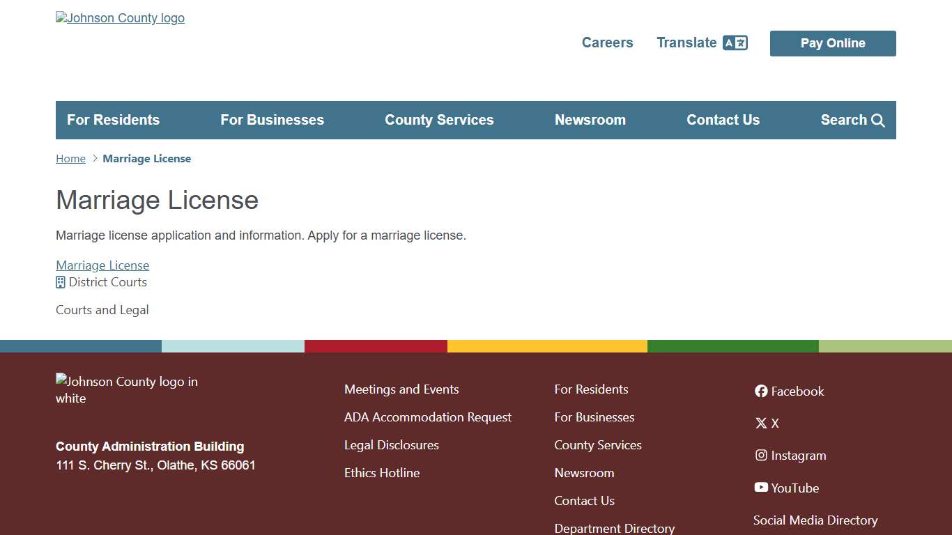Open Instagram via its footer icon
The height and width of the screenshot is (535, 952).
coord(761,455)
